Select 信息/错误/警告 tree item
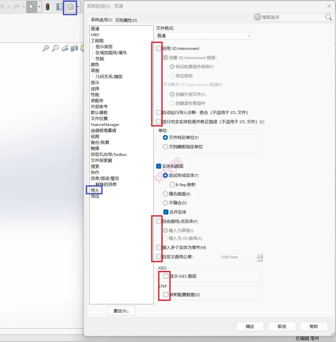 (105, 178)
